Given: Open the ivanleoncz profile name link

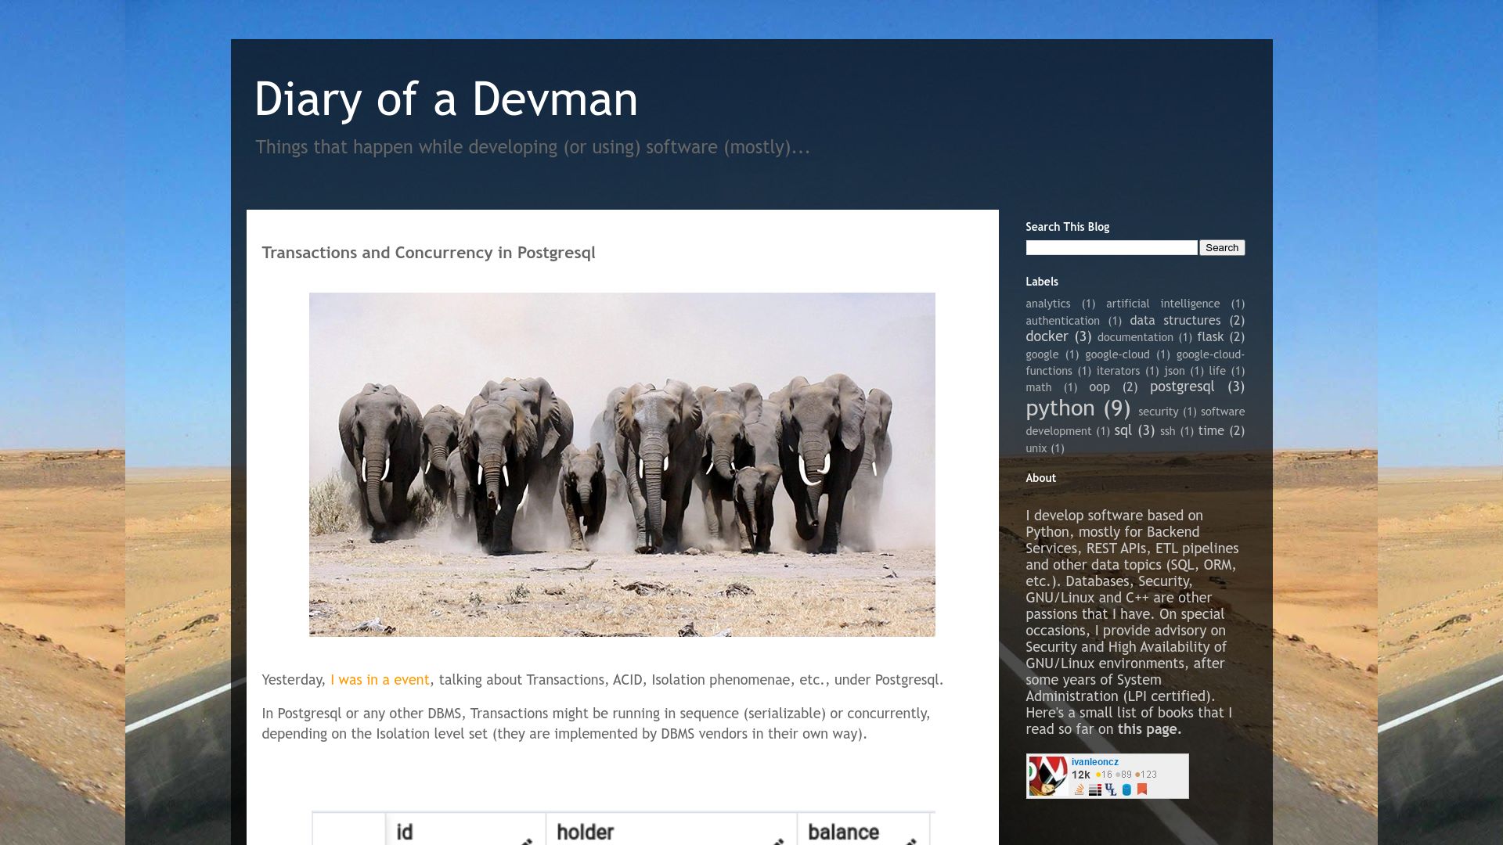Looking at the screenshot, I should 1094,762.
